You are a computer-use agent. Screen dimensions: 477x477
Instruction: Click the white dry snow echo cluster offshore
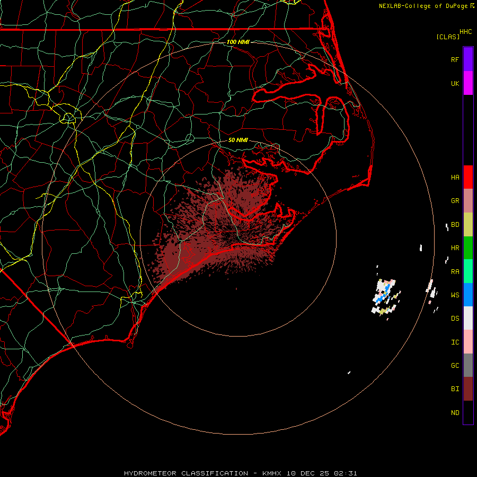pyautogui.click(x=385, y=296)
